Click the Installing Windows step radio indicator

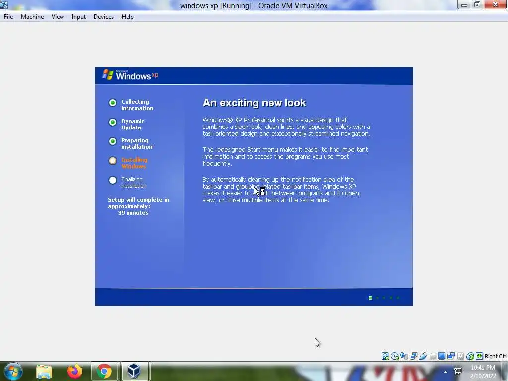click(113, 161)
